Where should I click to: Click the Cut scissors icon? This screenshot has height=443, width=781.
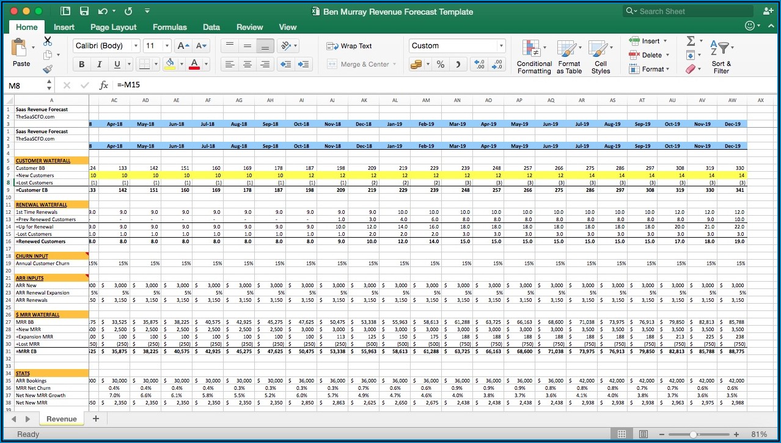pyautogui.click(x=48, y=41)
